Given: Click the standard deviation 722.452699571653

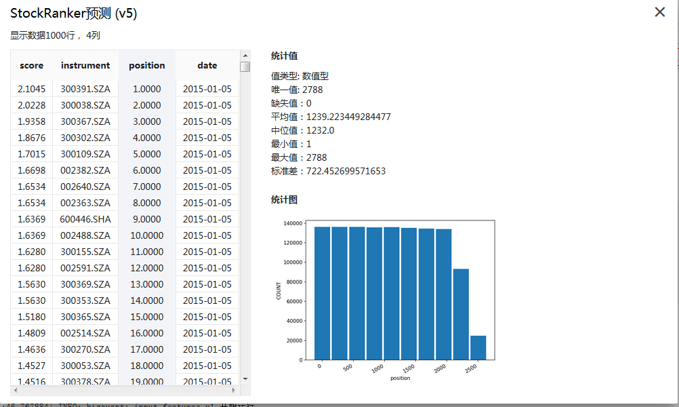Looking at the screenshot, I should [346, 171].
